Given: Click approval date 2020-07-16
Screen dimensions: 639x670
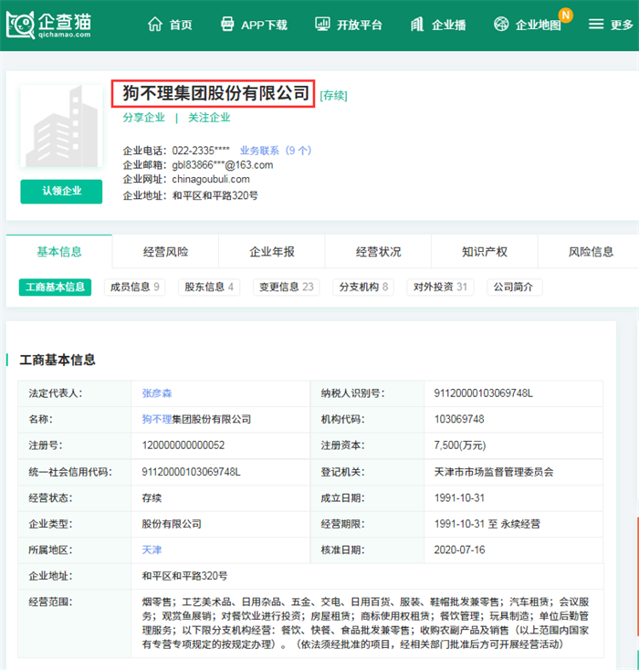Looking at the screenshot, I should (459, 550).
